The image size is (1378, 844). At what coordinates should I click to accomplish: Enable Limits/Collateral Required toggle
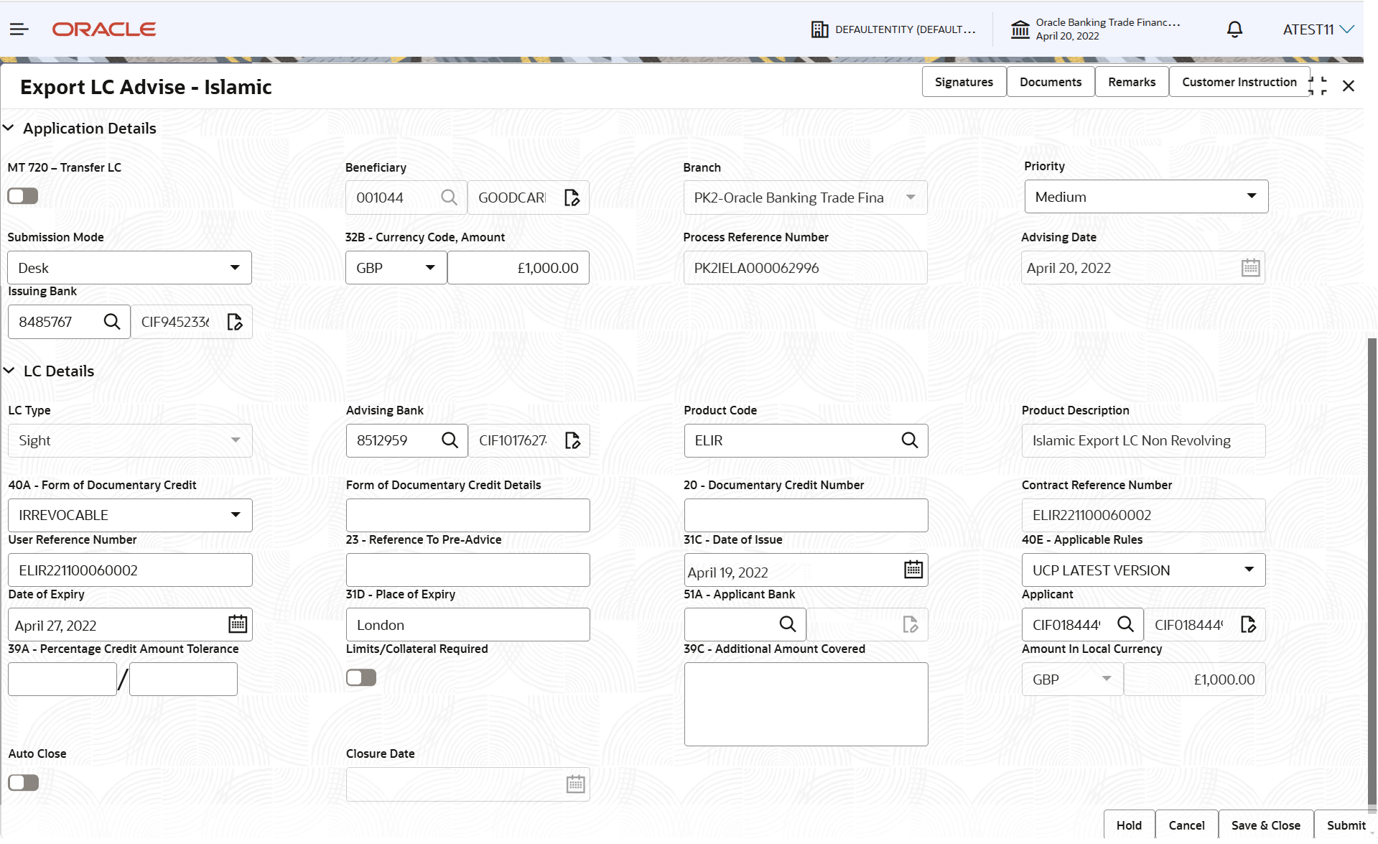tap(361, 677)
